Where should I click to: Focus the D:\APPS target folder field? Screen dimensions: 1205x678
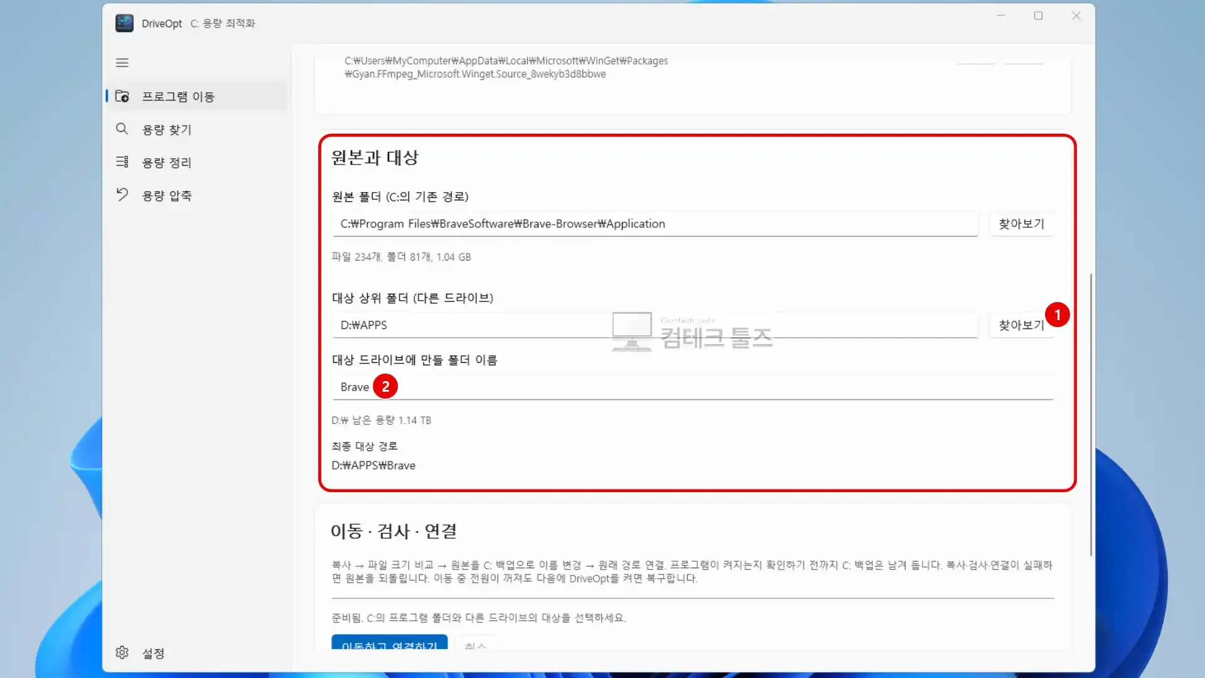(655, 325)
